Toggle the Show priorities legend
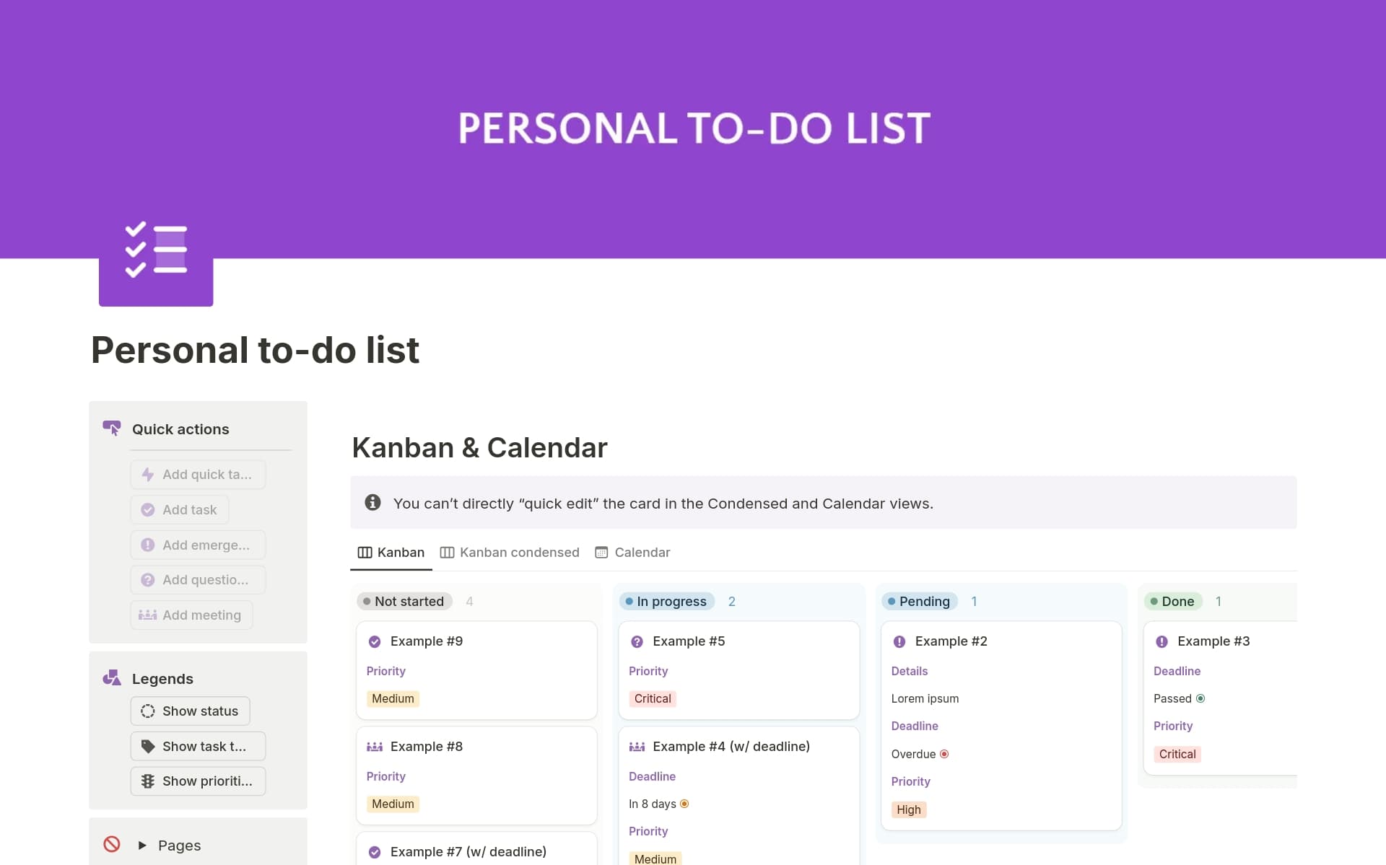Image resolution: width=1386 pixels, height=865 pixels. 198,781
